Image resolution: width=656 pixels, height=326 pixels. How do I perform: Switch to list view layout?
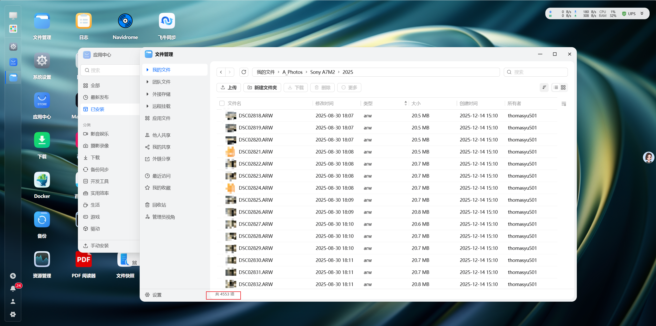tap(556, 87)
